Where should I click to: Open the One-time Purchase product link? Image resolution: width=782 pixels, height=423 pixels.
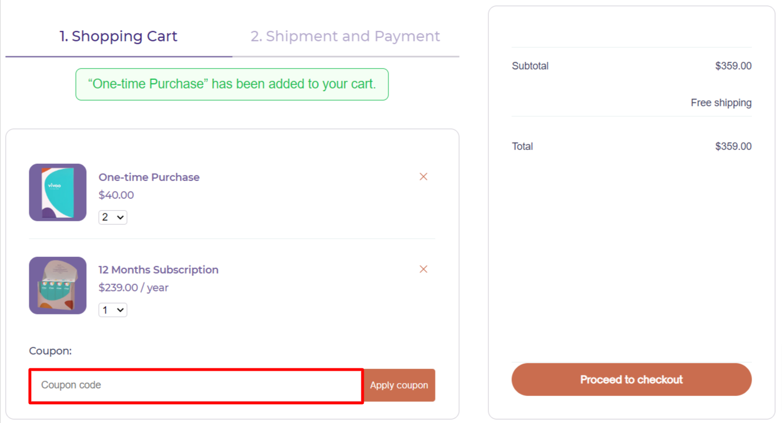[149, 177]
